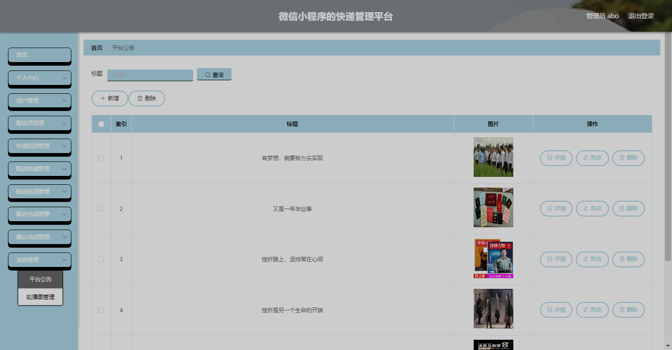672x350 pixels.
Task: Click the title text 有梦想，就要努力去实现
Action: 292,158
